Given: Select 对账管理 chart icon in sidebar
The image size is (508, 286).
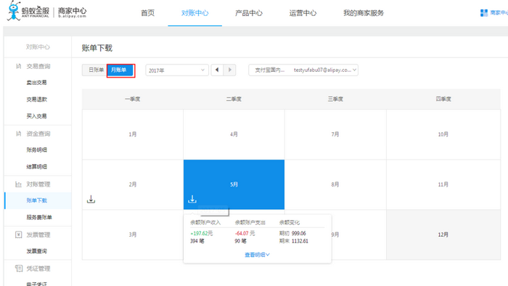Looking at the screenshot, I should click(x=18, y=184).
